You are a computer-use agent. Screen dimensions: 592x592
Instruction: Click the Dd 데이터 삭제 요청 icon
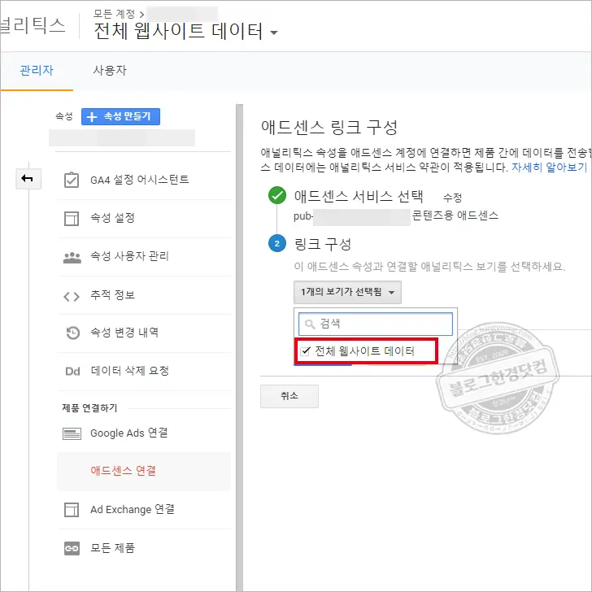[x=72, y=371]
